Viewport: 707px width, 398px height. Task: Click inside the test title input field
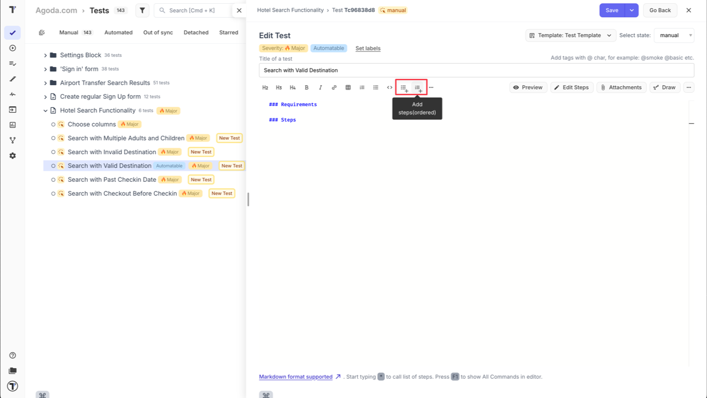(x=475, y=70)
